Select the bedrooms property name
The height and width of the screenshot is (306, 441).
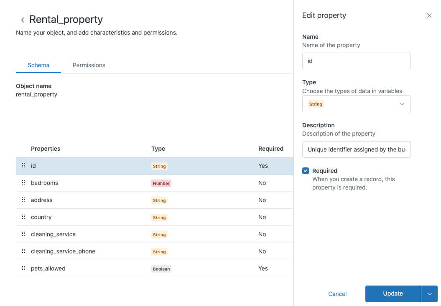(x=44, y=183)
